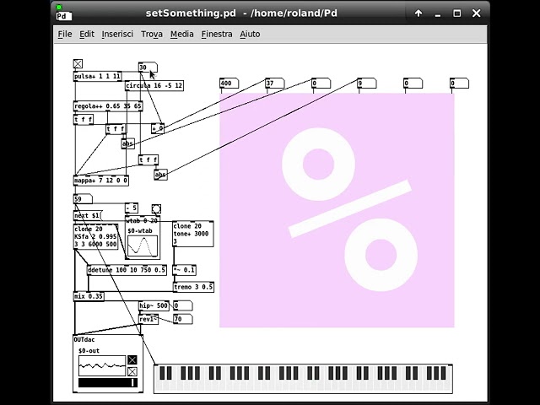The width and height of the screenshot is (540, 405).
Task: Select the 'regola++ 0.65 35 65' object
Action: [108, 106]
